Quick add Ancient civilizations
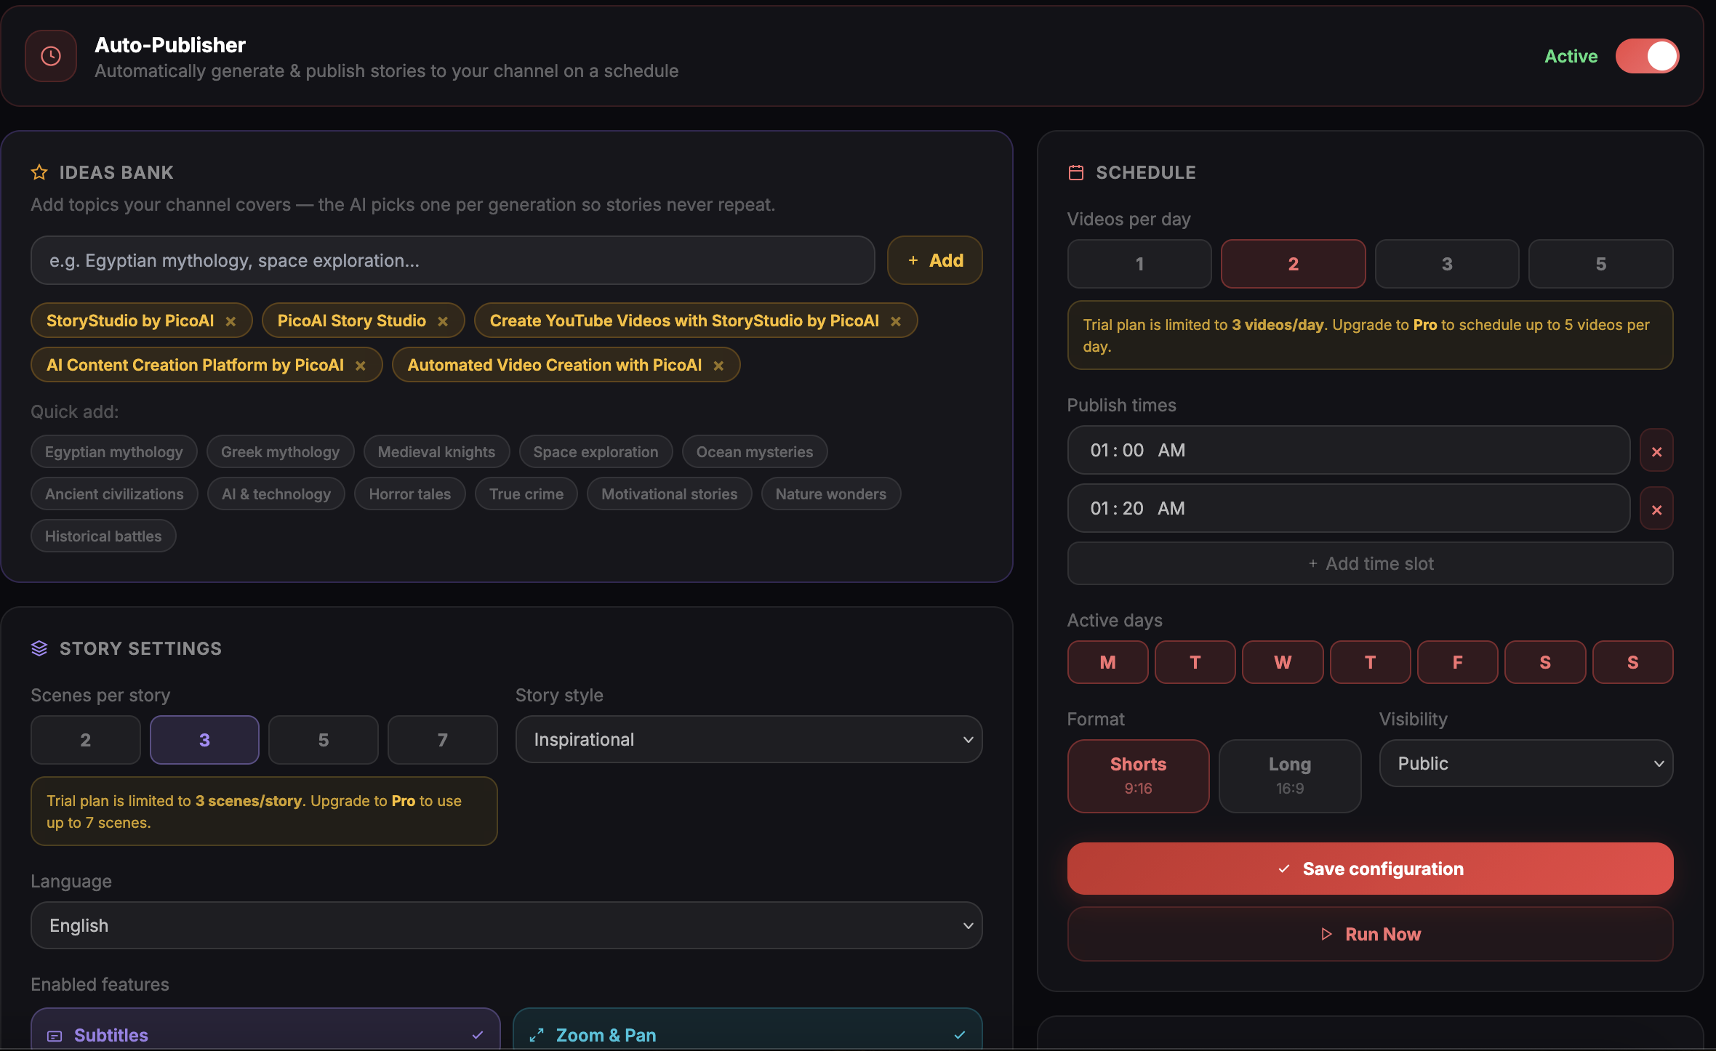This screenshot has height=1051, width=1716. click(114, 494)
